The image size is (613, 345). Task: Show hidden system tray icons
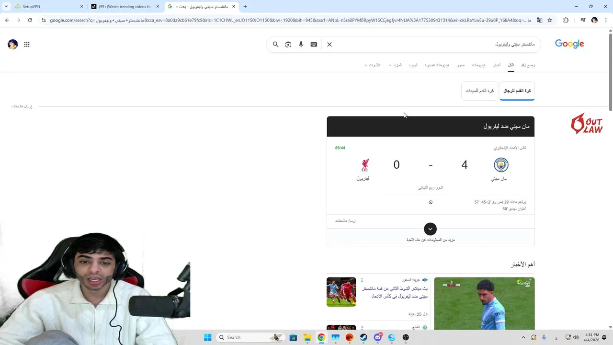(523, 337)
